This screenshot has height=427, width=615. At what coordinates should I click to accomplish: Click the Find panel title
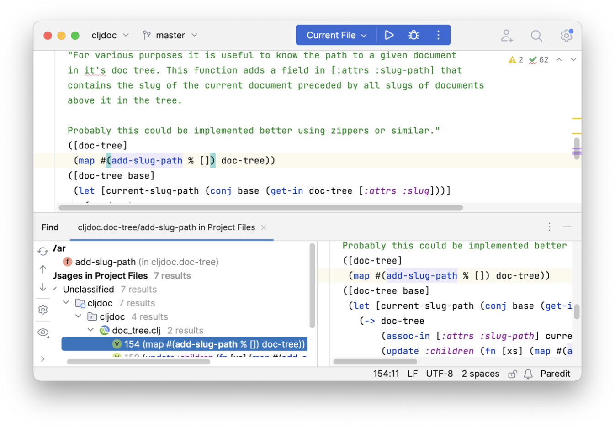(50, 227)
